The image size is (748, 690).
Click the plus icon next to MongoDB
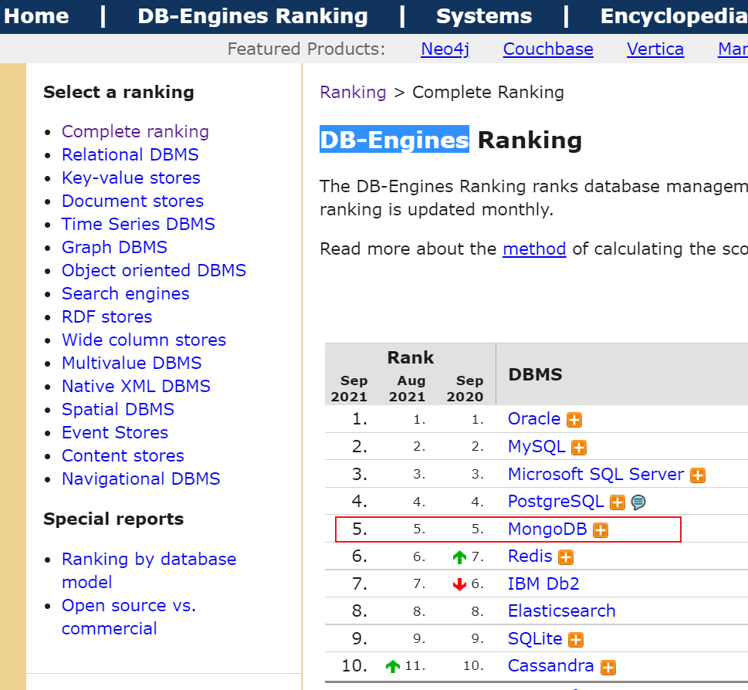tap(600, 529)
